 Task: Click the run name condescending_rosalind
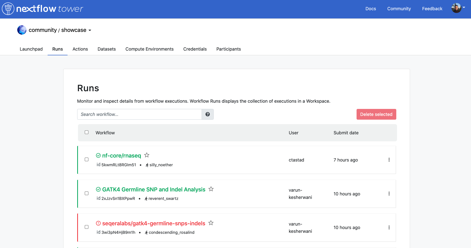[x=172, y=233]
